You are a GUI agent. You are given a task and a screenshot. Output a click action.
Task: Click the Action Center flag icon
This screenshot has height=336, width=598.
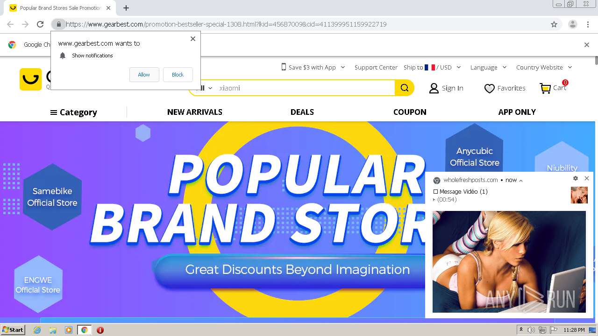554,330
